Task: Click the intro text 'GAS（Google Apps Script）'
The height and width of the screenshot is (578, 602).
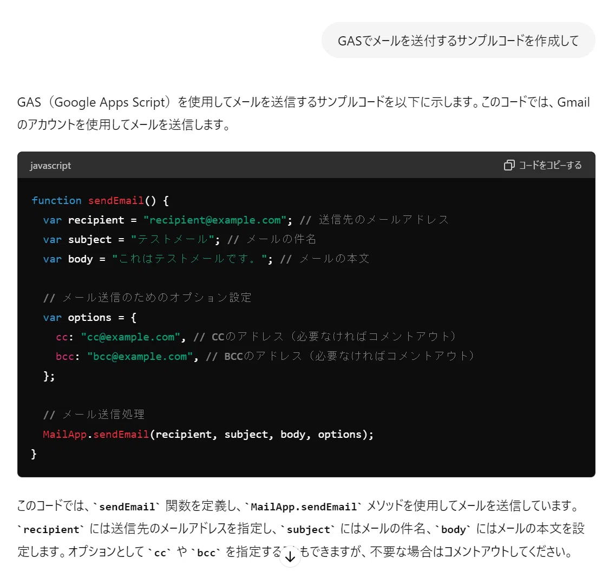Action: pyautogui.click(x=94, y=102)
